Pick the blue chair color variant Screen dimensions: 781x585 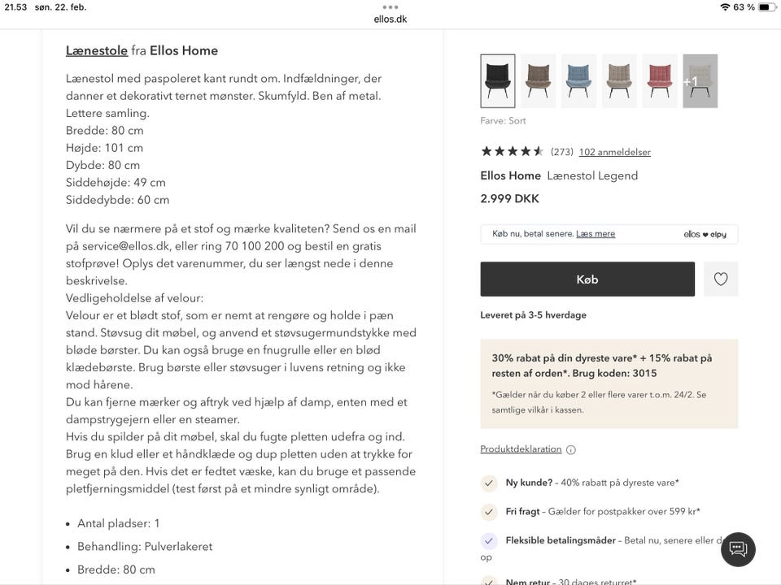[x=578, y=81]
